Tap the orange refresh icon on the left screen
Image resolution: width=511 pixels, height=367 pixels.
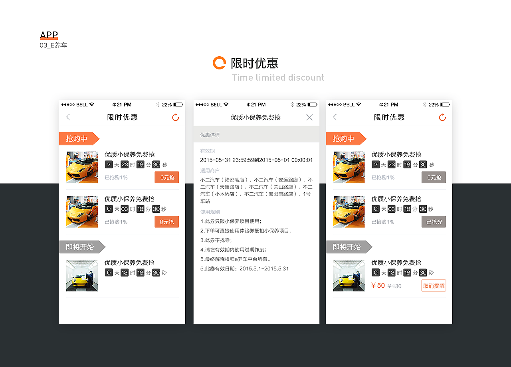coord(175,117)
